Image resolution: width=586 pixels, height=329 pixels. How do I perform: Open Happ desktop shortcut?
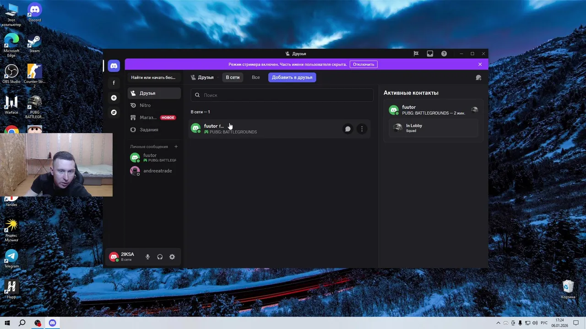[x=11, y=289]
